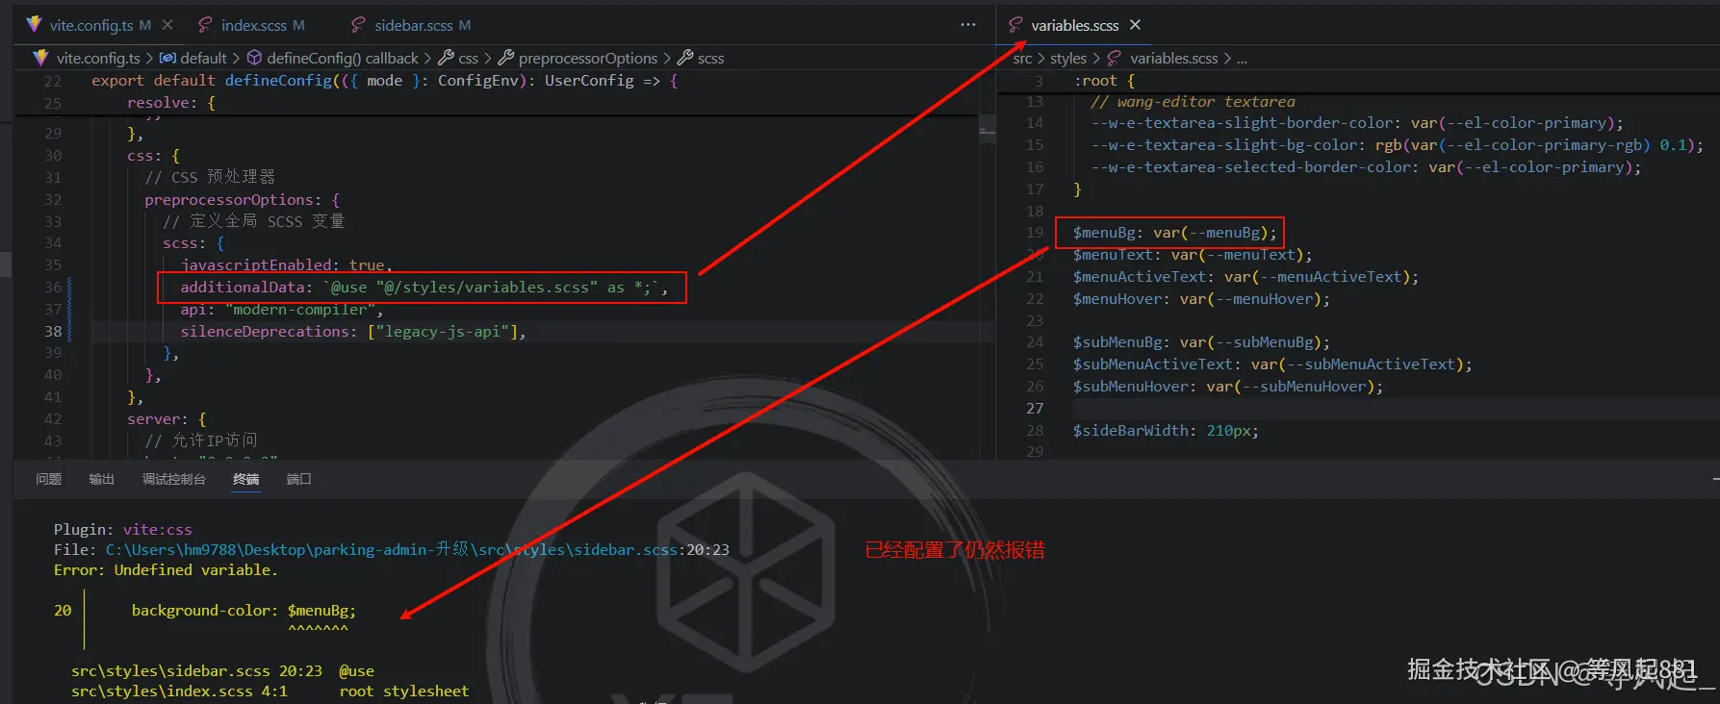The height and width of the screenshot is (704, 1720).
Task: Click line number 36 in left editor
Action: coord(53,287)
